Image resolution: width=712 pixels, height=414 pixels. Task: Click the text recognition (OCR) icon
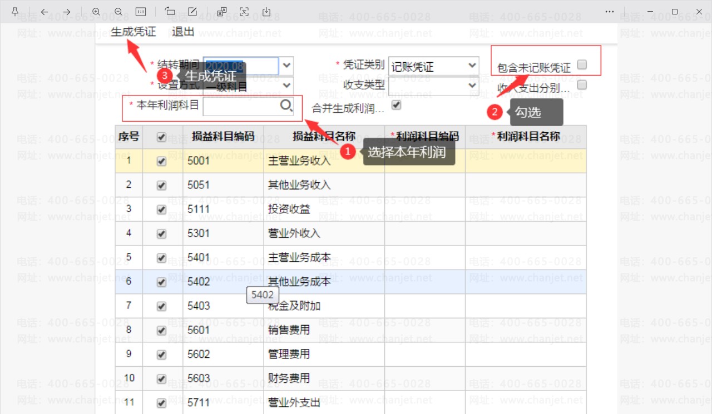244,12
